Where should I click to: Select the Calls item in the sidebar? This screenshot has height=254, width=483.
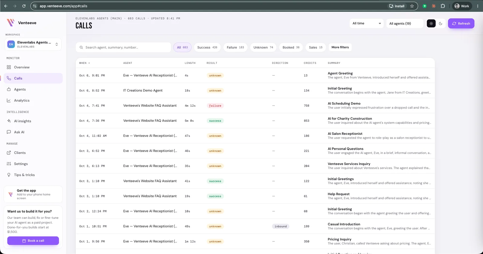[x=33, y=78]
